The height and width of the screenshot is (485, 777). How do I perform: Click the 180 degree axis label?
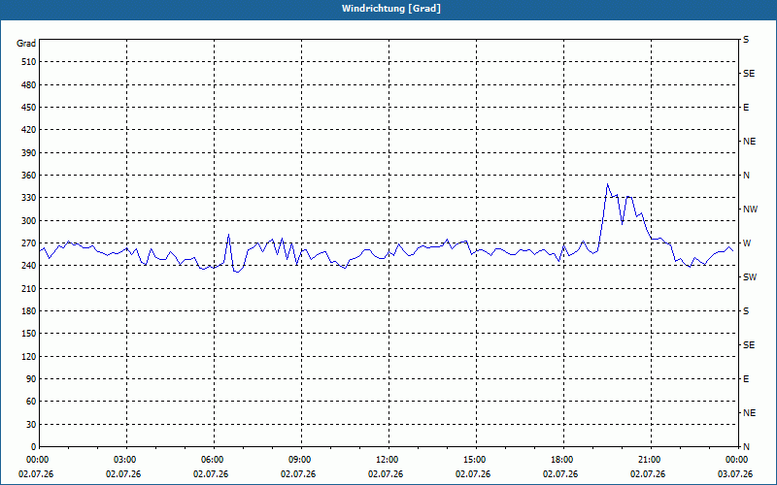pyautogui.click(x=28, y=310)
